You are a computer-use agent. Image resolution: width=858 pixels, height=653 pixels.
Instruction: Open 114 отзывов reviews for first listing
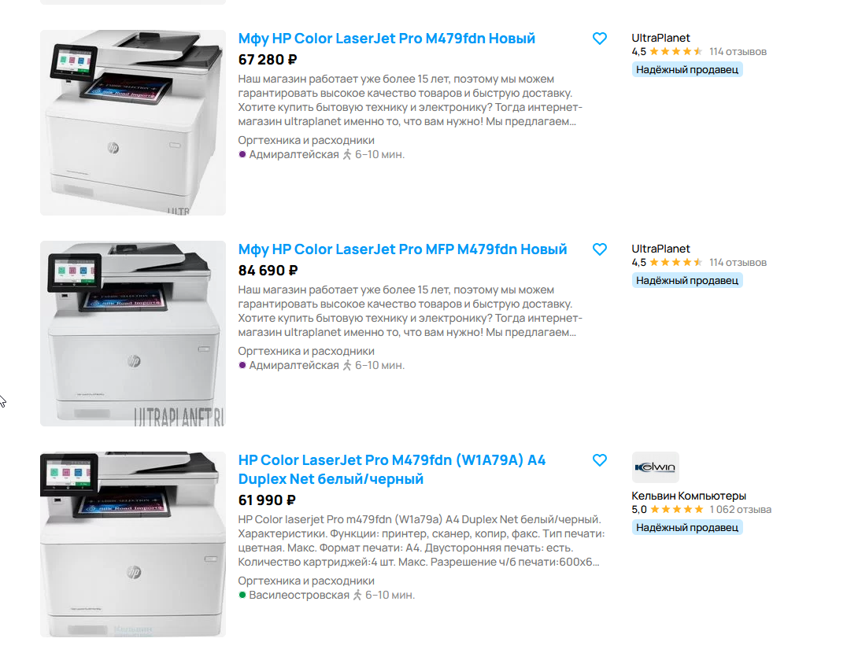pyautogui.click(x=738, y=52)
